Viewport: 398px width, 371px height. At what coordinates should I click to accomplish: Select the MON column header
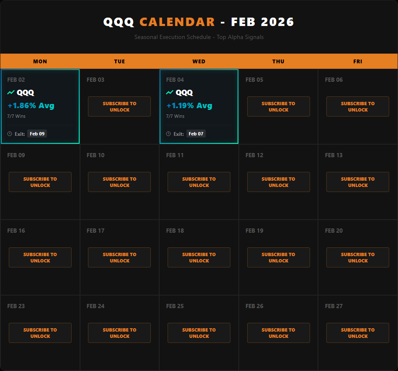point(40,61)
